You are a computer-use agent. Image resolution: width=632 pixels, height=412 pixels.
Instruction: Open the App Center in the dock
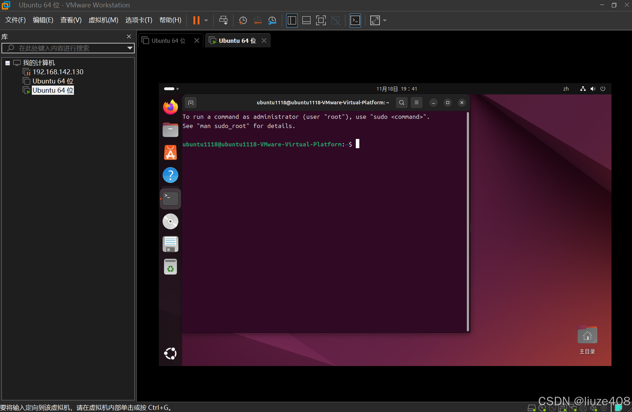pos(170,152)
